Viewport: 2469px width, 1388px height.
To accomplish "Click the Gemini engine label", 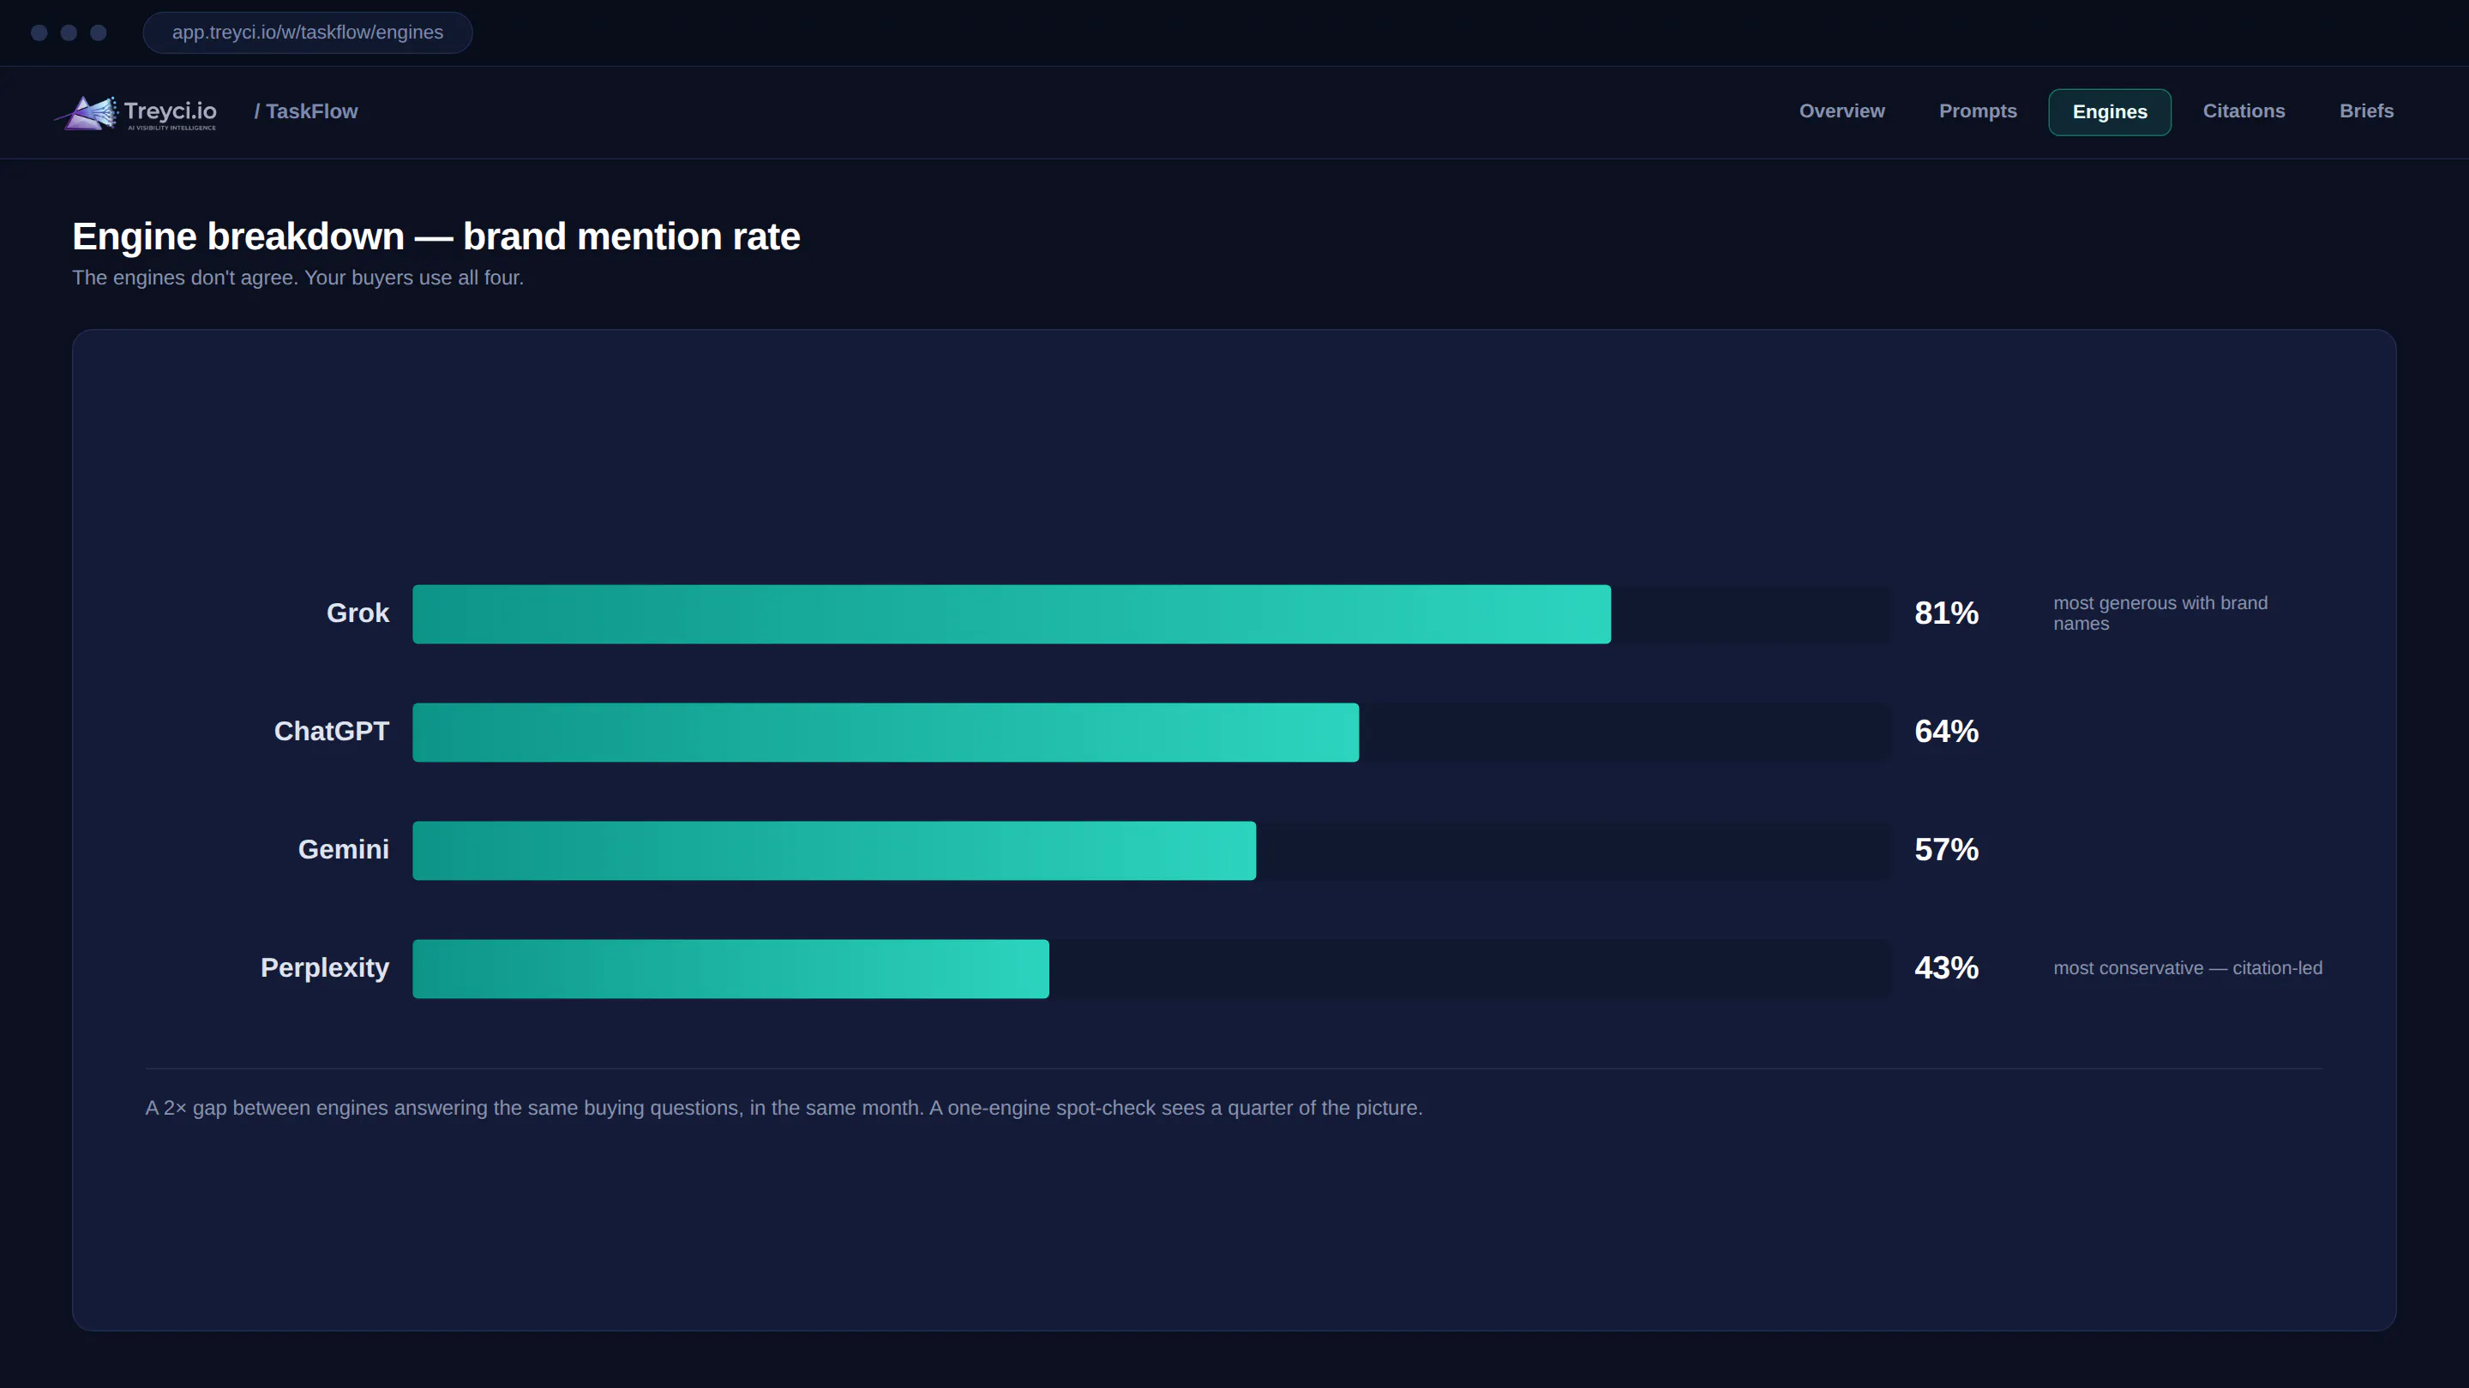I will click(x=343, y=850).
